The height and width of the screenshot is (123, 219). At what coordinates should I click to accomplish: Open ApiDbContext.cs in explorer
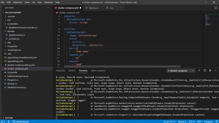17,35
